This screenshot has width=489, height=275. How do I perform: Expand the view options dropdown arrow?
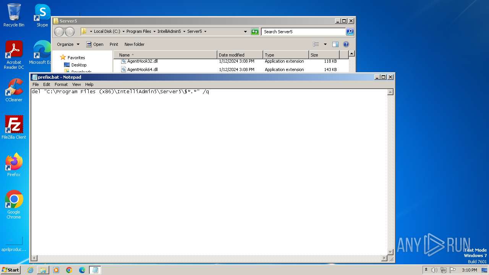325,44
